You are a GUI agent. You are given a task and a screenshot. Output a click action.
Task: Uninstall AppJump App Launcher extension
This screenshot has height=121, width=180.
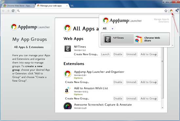pos(131,82)
